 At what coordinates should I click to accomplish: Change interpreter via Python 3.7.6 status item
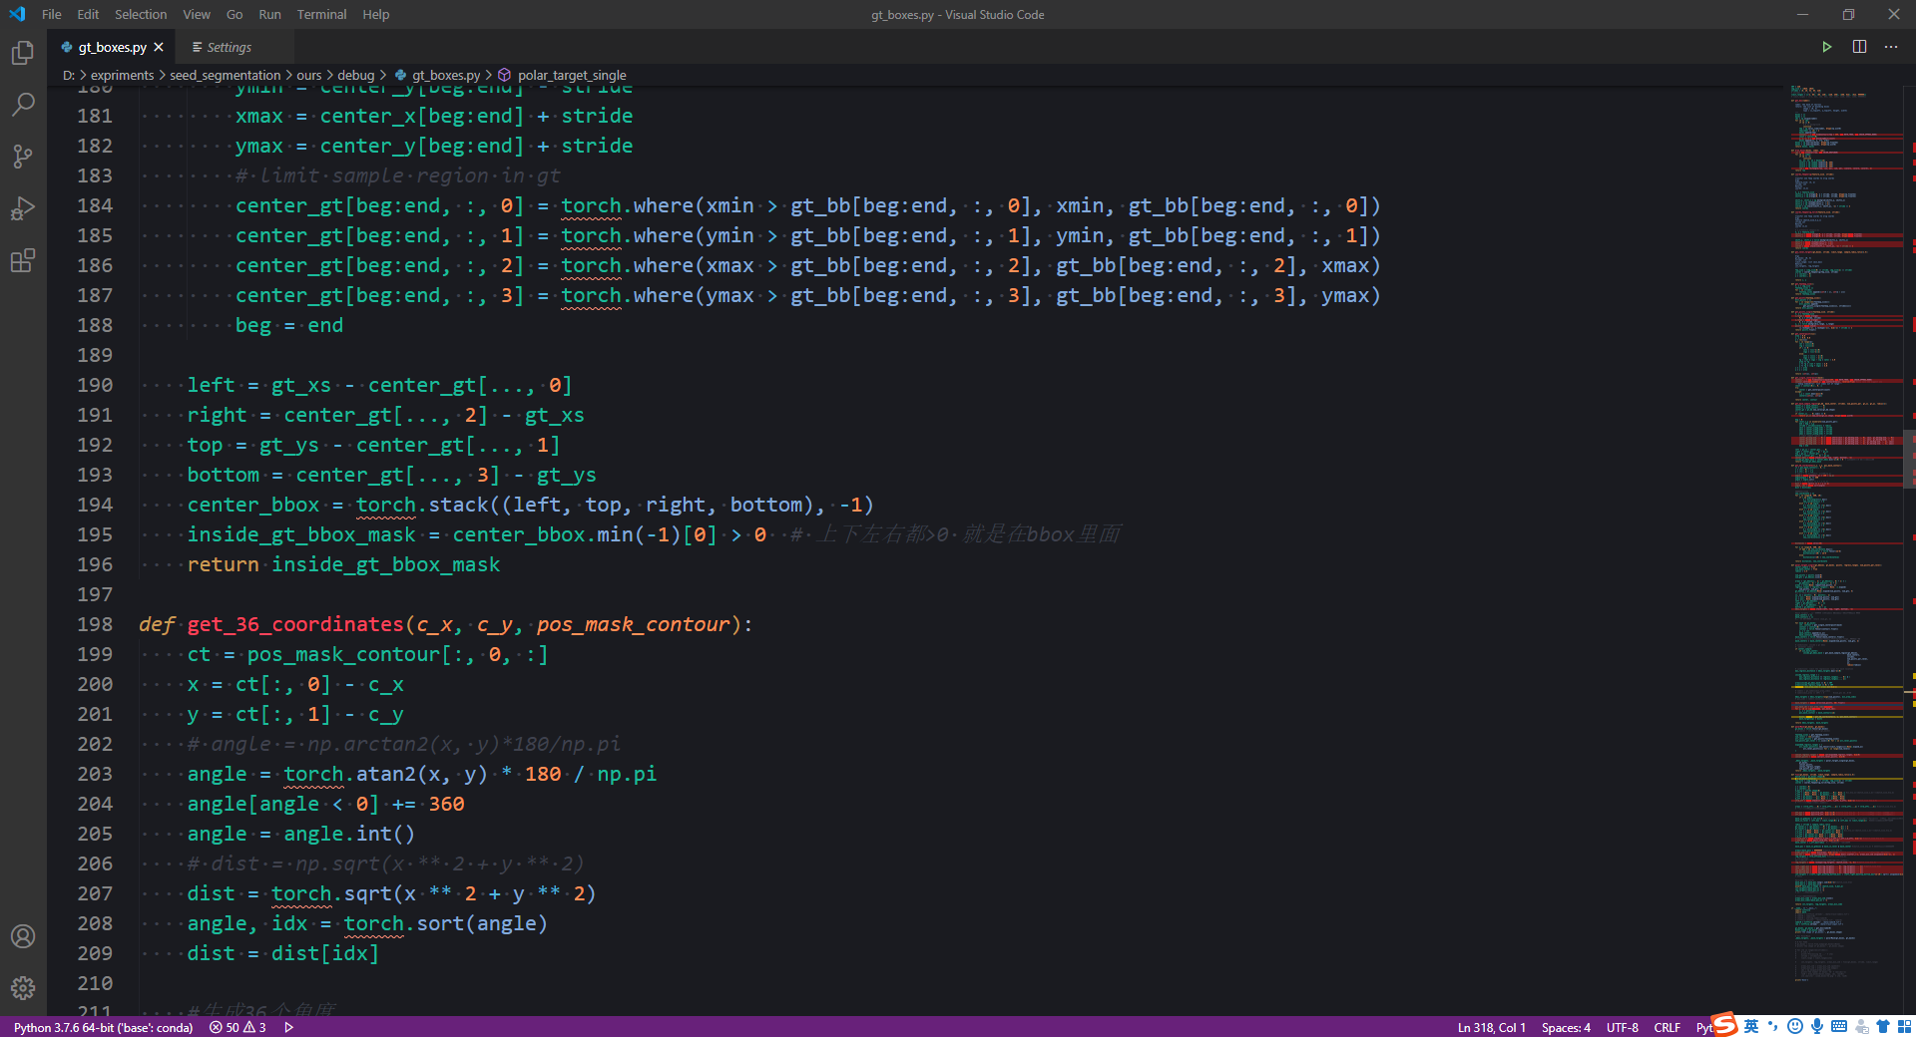pyautogui.click(x=103, y=1027)
